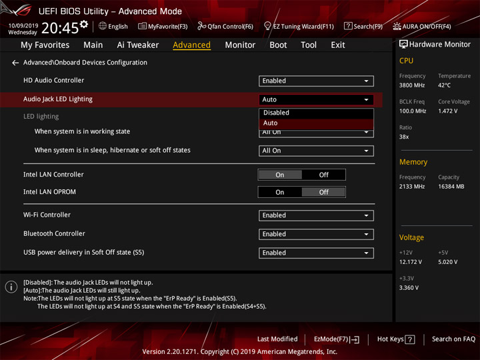480x360 pixels.
Task: Select 'When system is in working state' label
Action: [82, 131]
